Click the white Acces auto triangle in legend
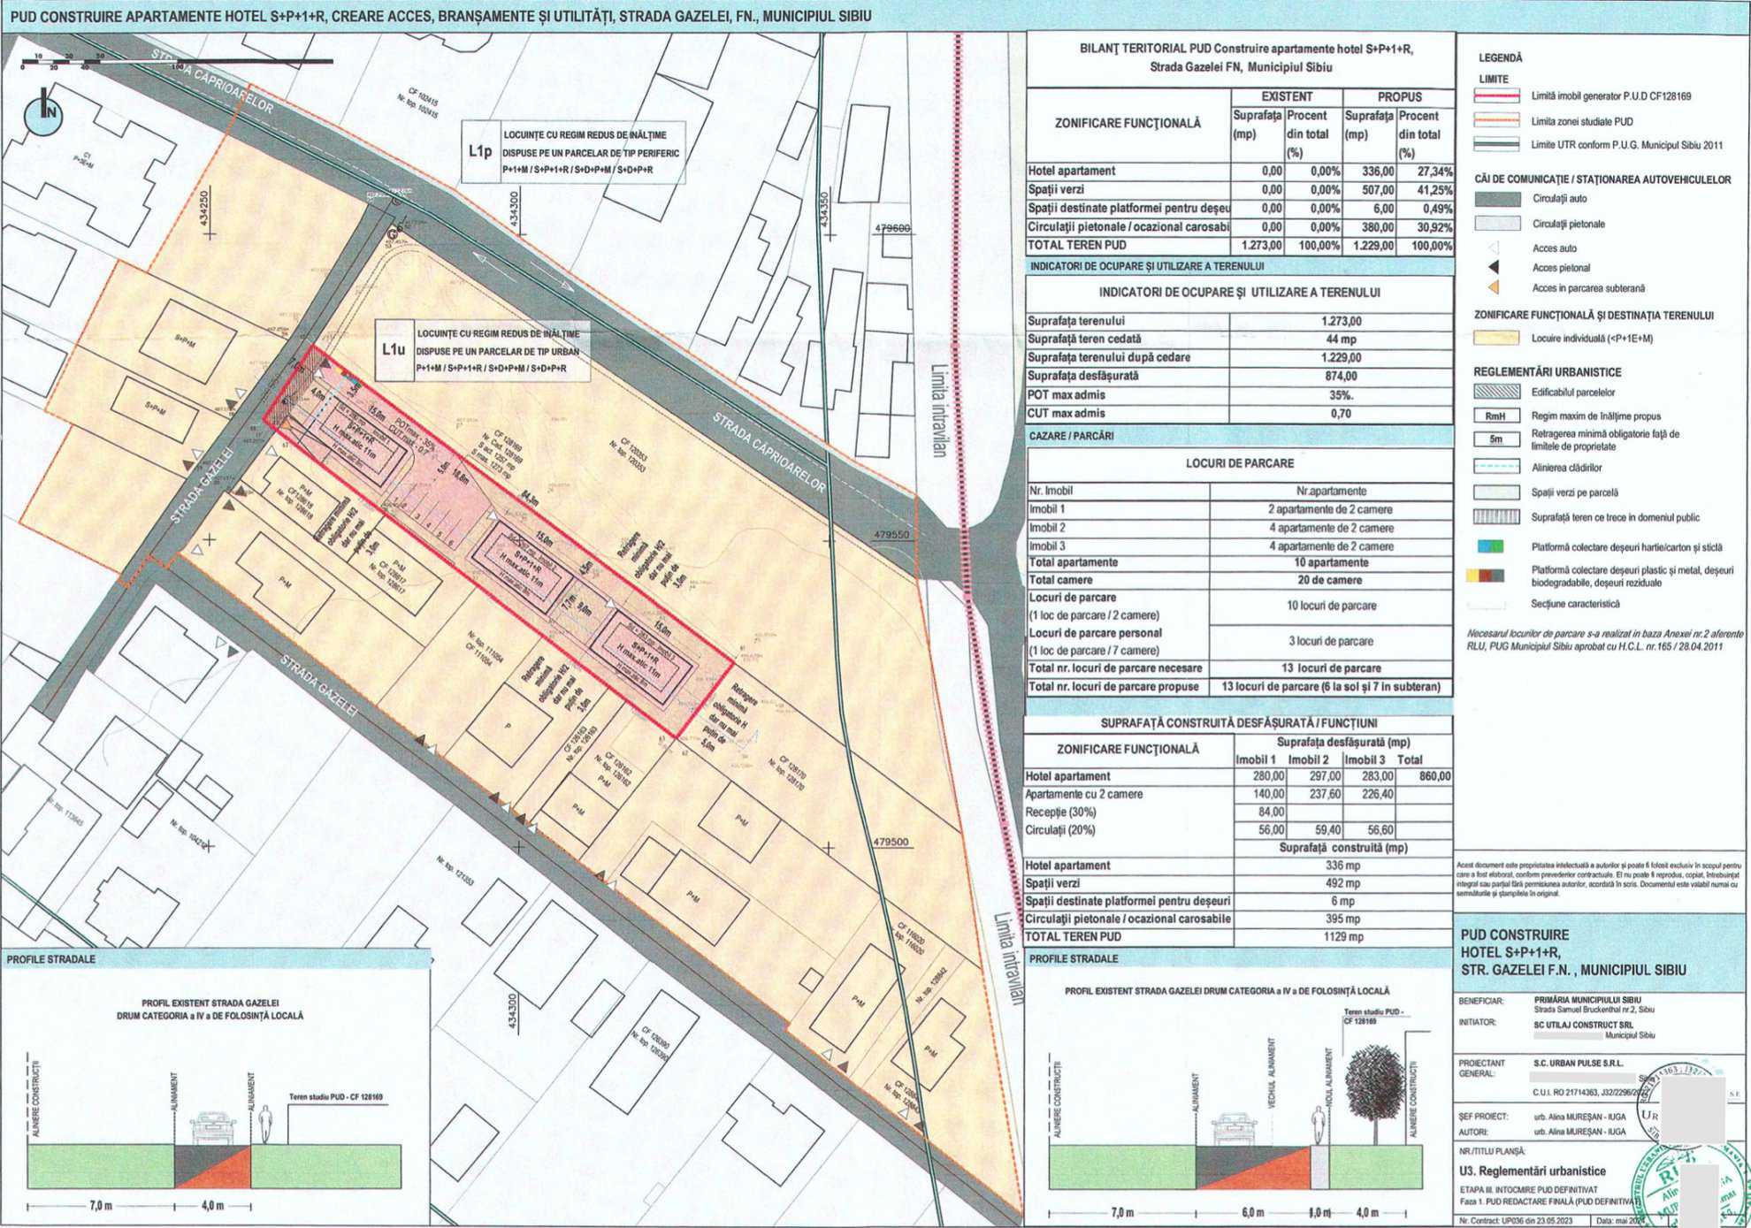The image size is (1751, 1228). click(1494, 248)
